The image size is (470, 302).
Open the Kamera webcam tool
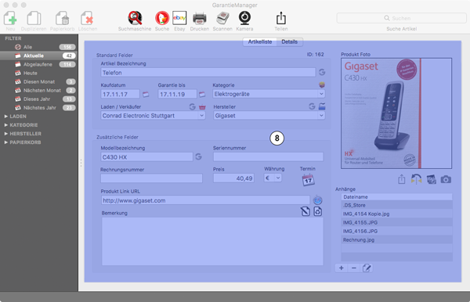244,18
